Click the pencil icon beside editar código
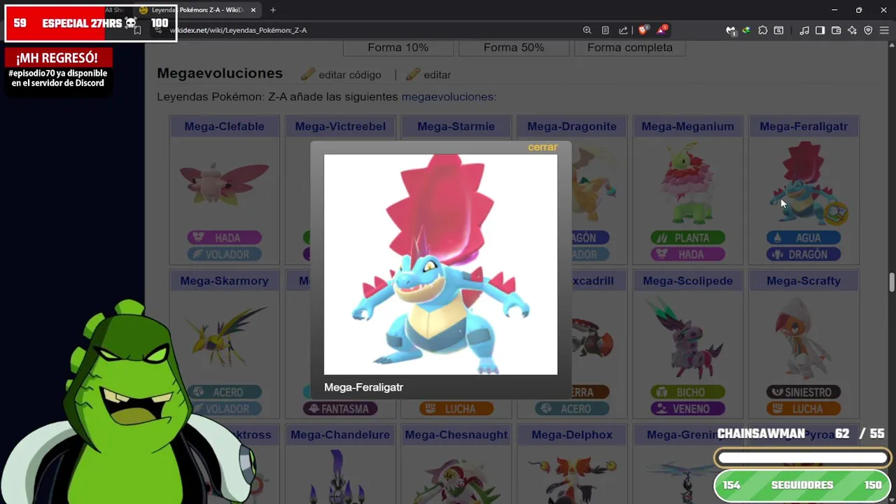This screenshot has width=896, height=504. 308,74
